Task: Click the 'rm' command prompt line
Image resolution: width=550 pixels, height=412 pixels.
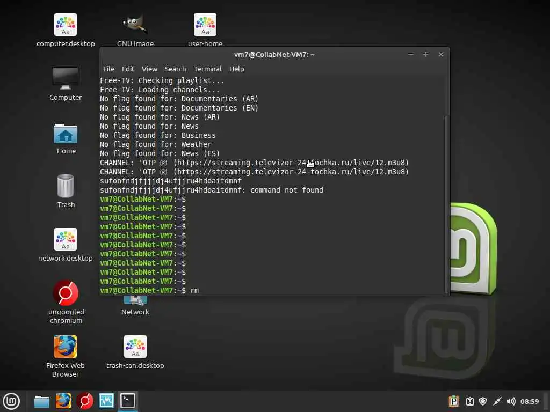Action: pos(149,290)
